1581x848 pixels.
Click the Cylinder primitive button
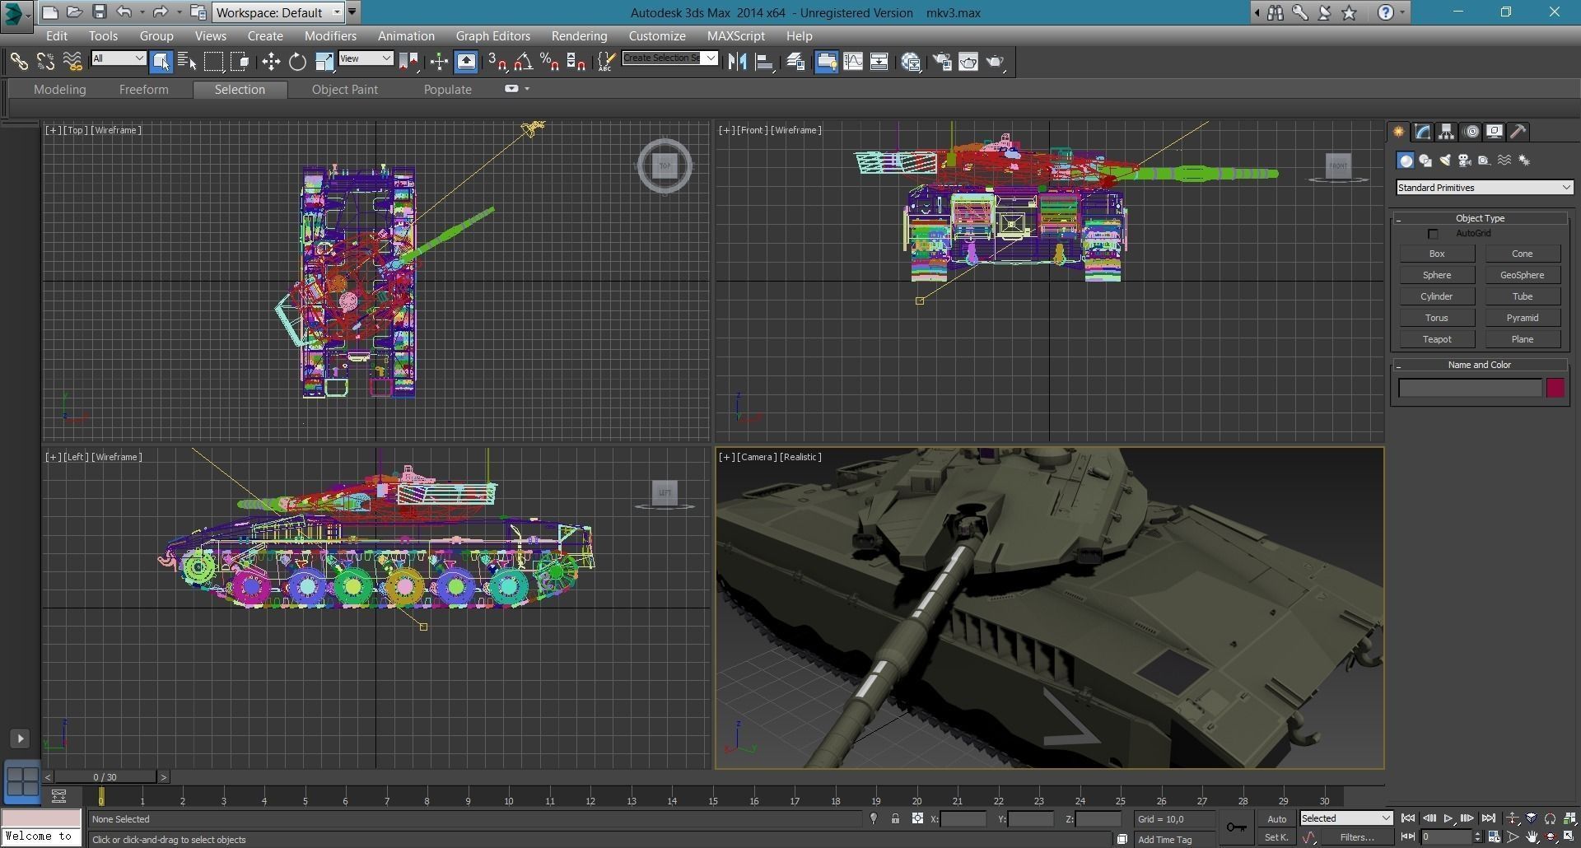(x=1437, y=296)
